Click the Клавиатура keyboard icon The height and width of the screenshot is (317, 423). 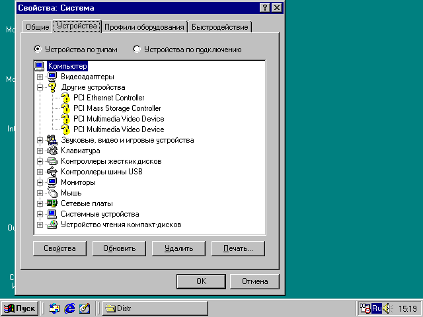coord(52,151)
